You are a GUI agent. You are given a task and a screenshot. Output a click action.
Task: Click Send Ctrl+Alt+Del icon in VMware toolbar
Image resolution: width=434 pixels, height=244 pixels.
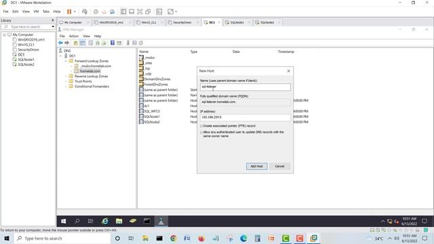coord(85,12)
